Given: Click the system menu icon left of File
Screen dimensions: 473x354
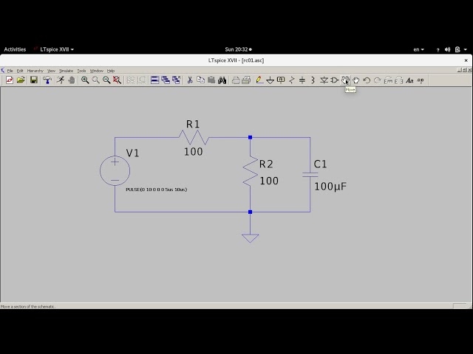Looking at the screenshot, I should pyautogui.click(x=3, y=71).
